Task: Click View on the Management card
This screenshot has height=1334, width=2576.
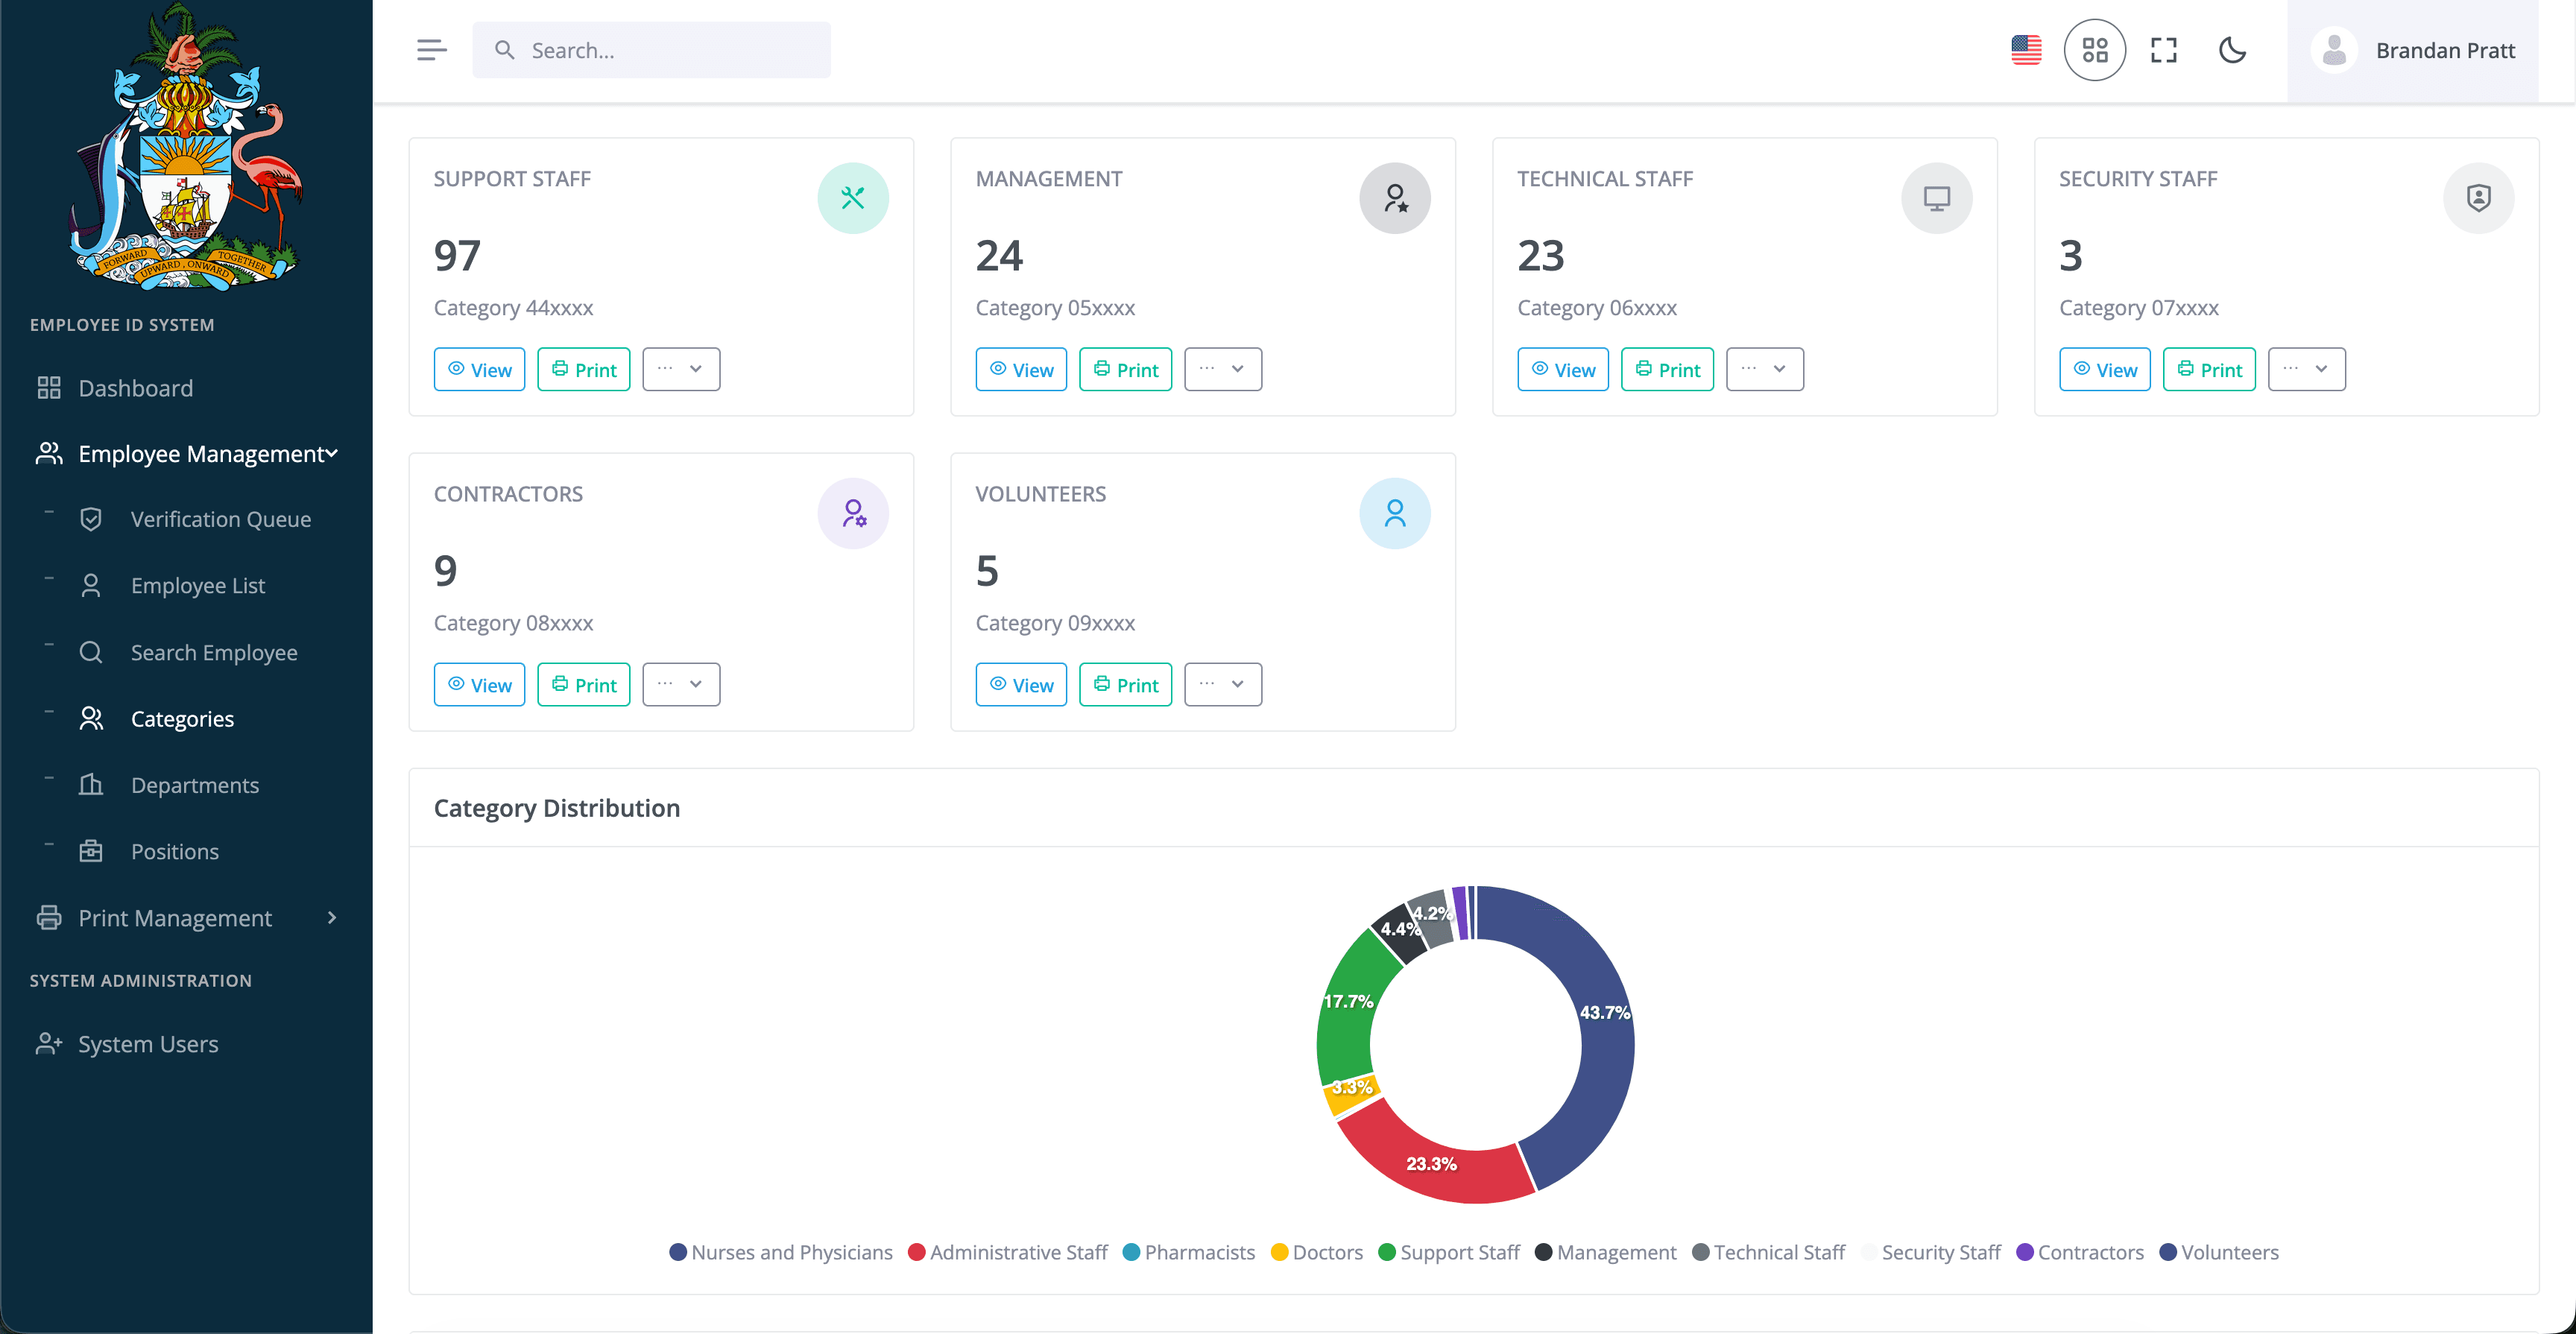Action: [x=1021, y=368]
